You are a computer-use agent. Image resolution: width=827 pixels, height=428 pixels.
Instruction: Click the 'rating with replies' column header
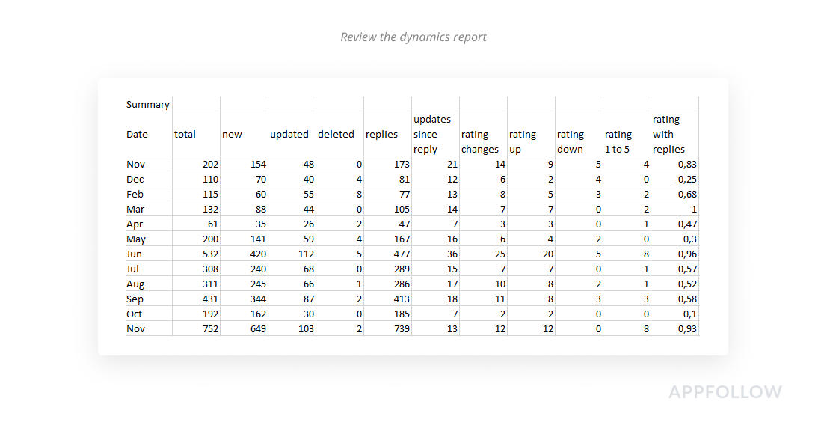[x=674, y=133]
